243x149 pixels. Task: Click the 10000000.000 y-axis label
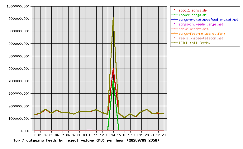(18, 6)
